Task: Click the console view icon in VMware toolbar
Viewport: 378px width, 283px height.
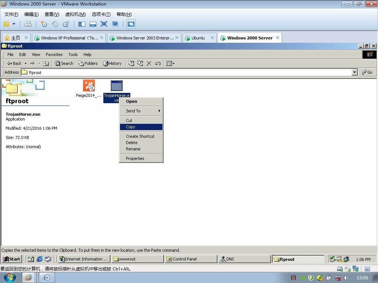Action: click(x=131, y=24)
